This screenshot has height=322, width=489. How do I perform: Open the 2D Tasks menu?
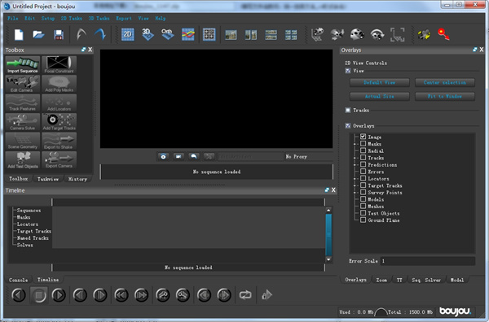72,19
